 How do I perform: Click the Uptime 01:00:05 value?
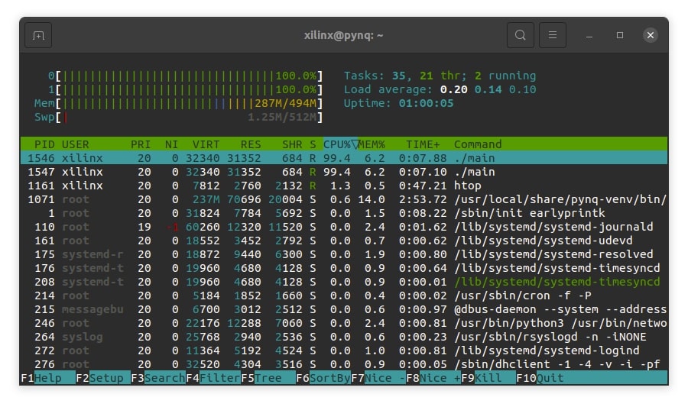426,103
